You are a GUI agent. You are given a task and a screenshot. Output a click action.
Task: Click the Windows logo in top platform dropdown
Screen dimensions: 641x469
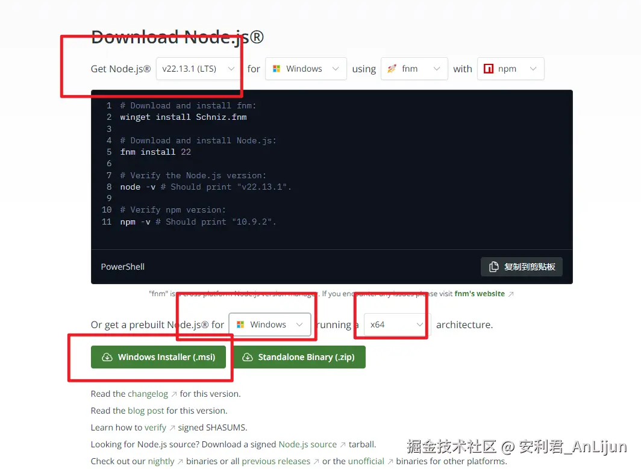(x=277, y=69)
